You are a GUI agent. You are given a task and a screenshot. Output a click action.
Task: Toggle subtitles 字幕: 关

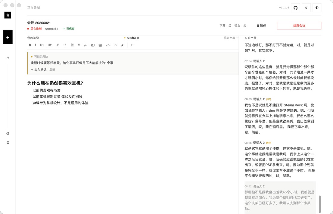(225, 26)
